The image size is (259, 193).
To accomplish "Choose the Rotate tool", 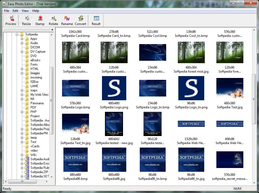I will tap(53, 21).
